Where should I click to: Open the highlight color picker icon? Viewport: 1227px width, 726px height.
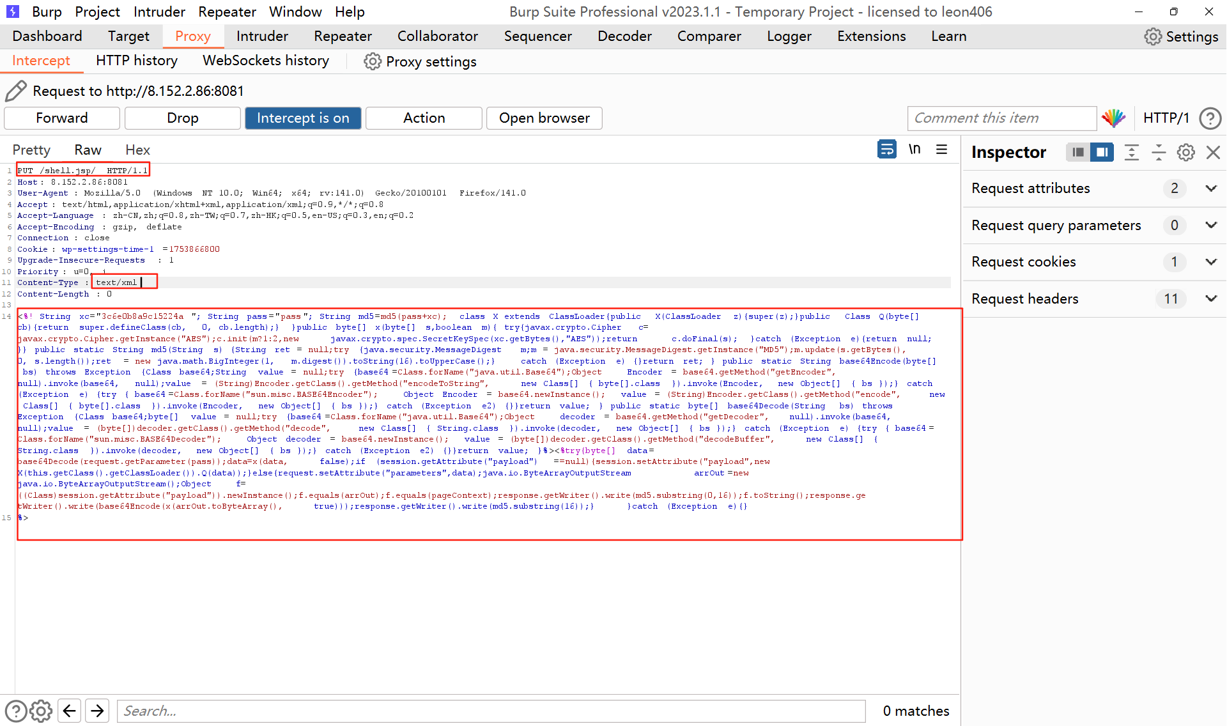[x=1113, y=118]
